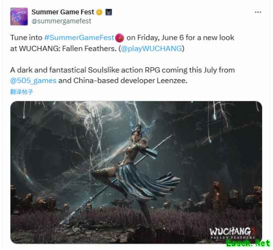
Task: Click the blue feathered headdress in artwork
Action: tap(142, 126)
